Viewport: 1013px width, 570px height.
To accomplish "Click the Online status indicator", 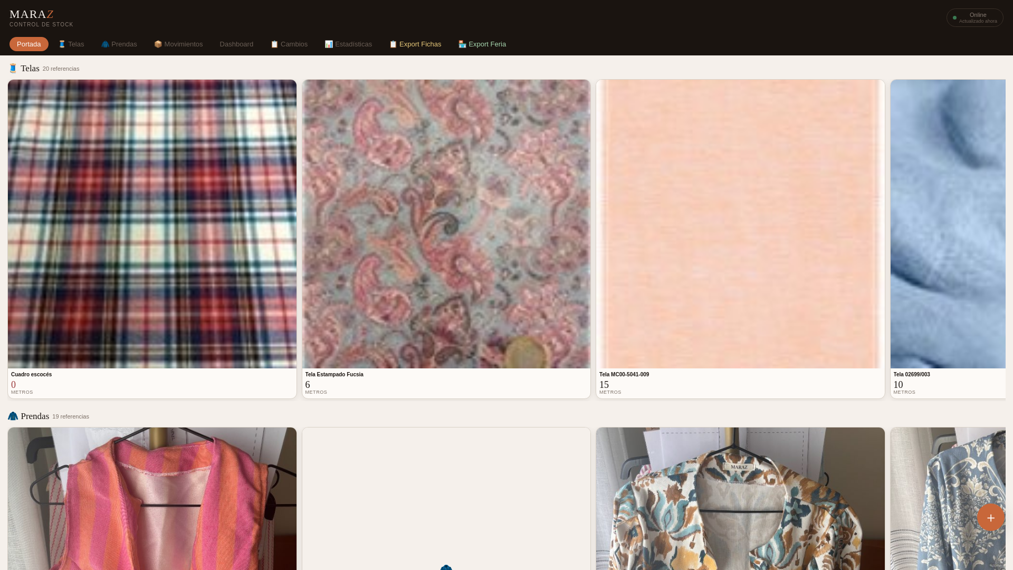I will (x=974, y=18).
